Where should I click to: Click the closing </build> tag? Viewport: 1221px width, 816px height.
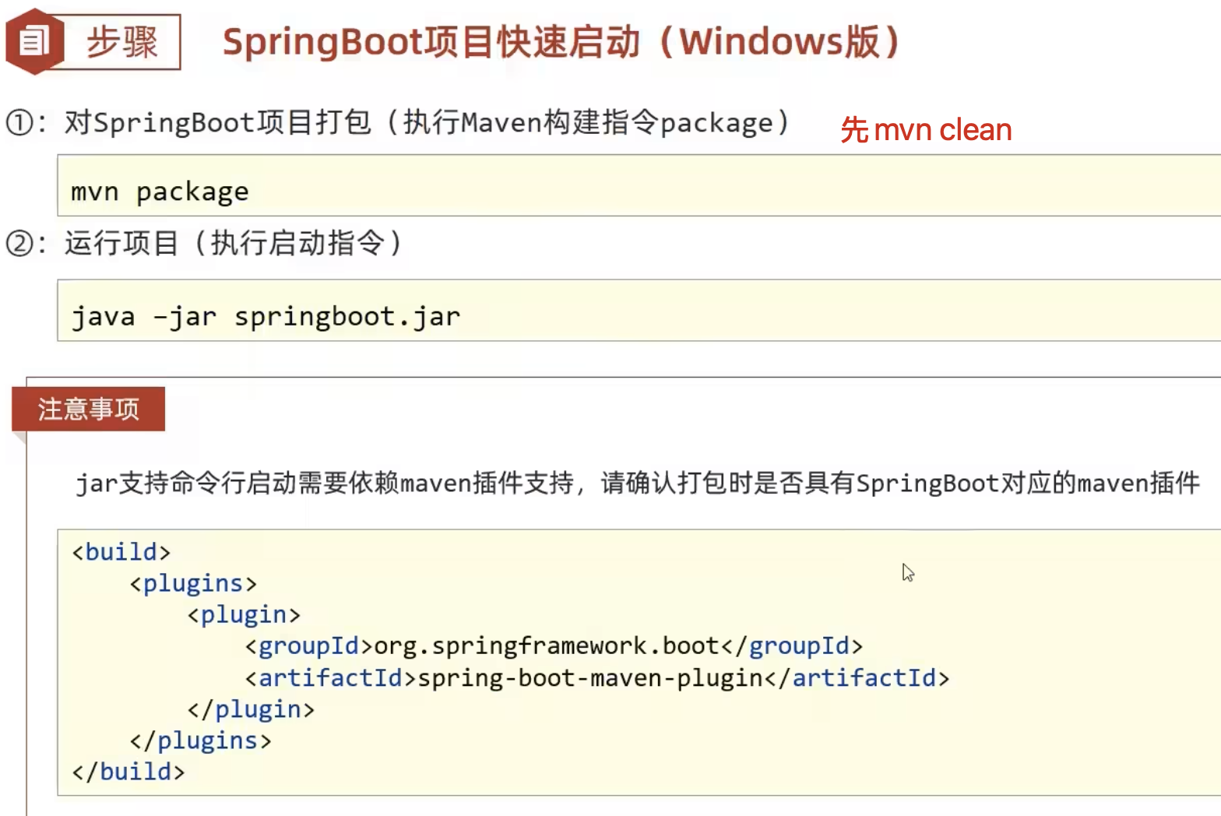click(x=128, y=772)
